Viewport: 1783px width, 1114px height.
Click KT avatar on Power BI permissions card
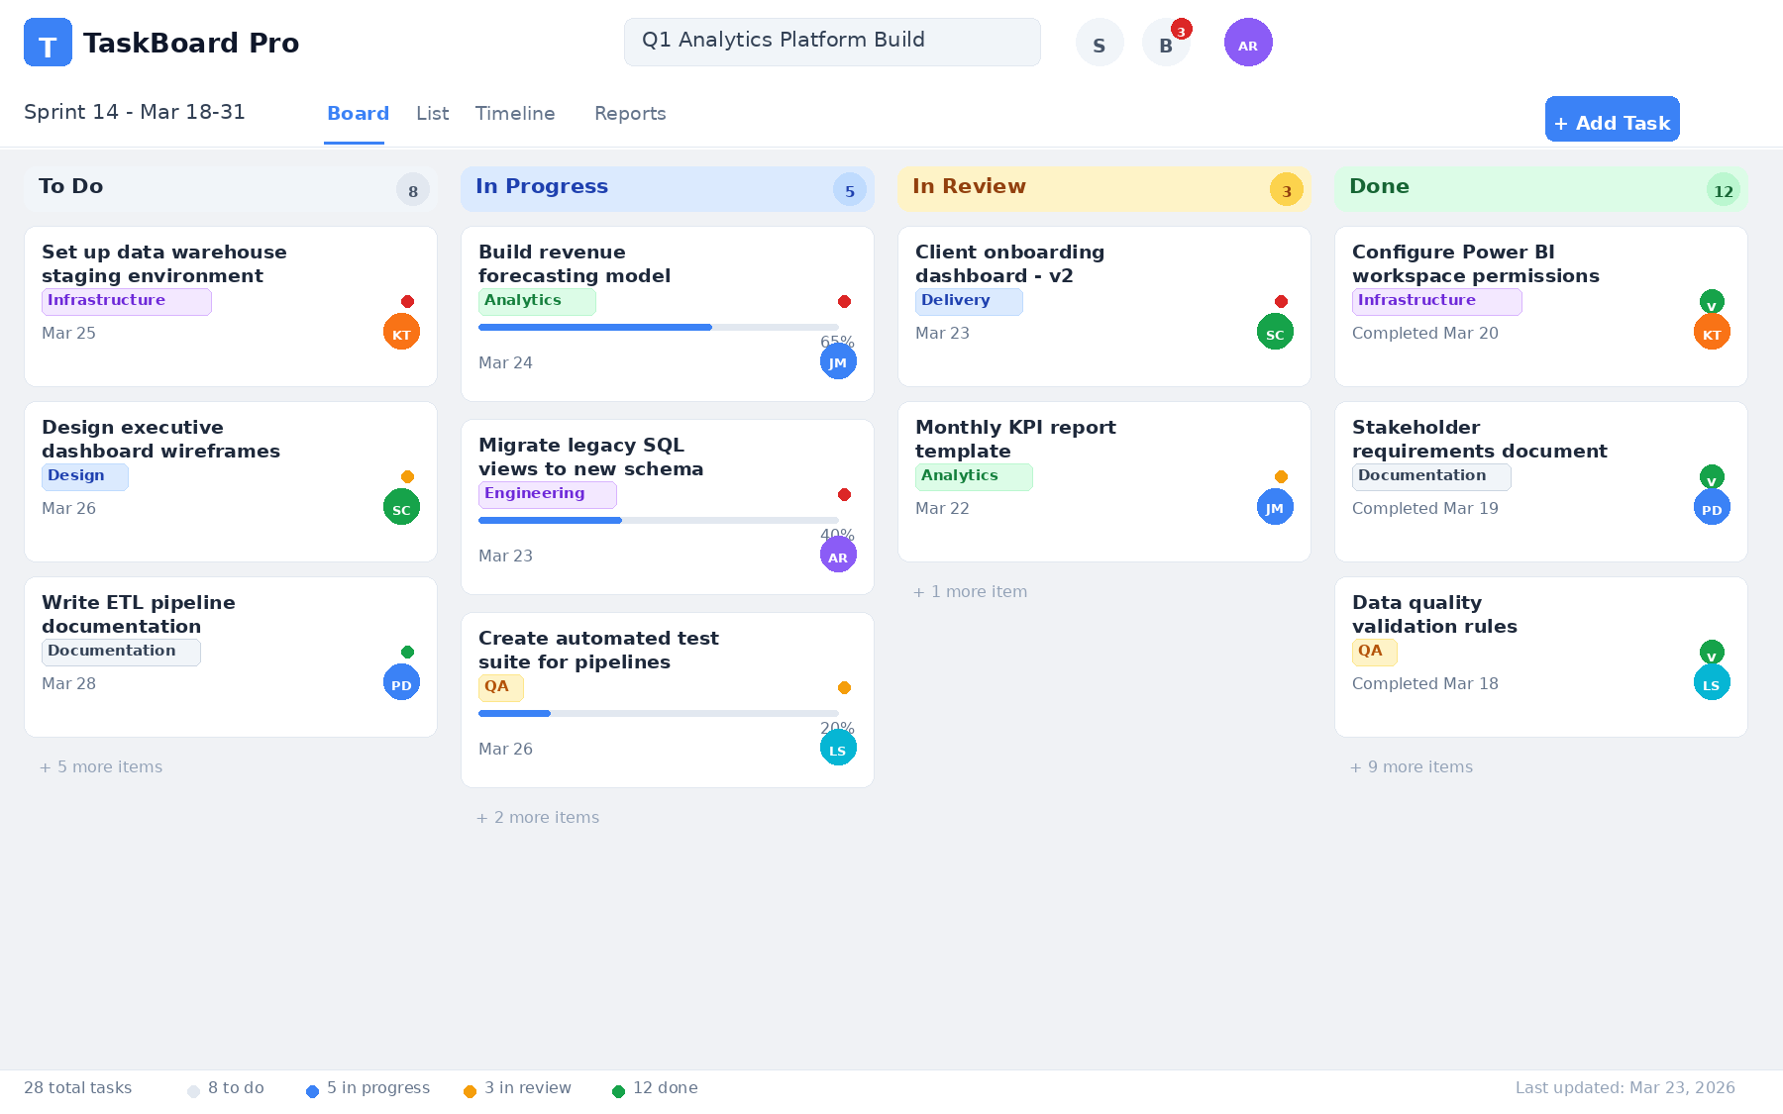click(1712, 332)
